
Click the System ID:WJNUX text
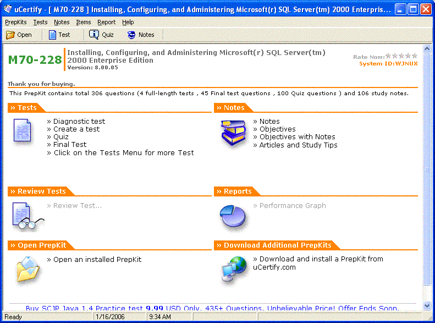388,64
